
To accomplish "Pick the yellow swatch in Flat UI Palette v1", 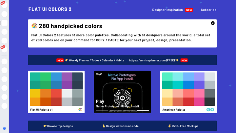I will (35, 94).
